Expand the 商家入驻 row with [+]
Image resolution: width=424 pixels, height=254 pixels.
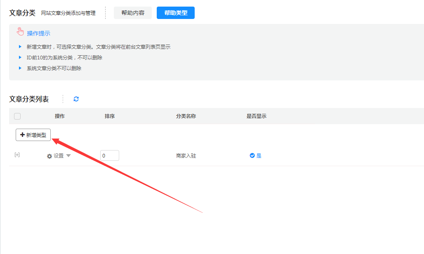pyautogui.click(x=17, y=155)
